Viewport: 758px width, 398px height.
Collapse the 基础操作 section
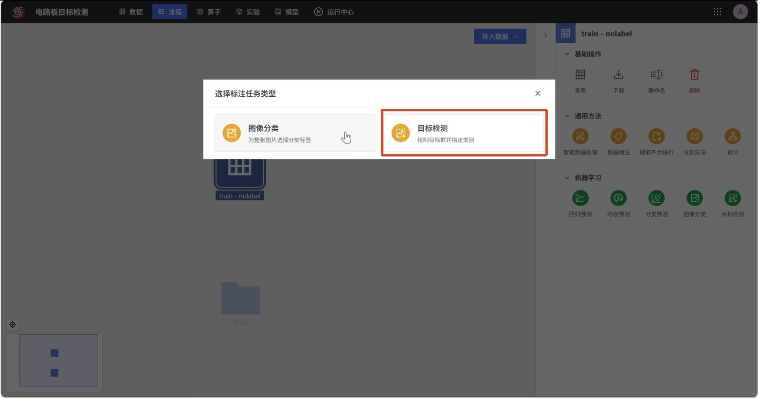(x=567, y=54)
